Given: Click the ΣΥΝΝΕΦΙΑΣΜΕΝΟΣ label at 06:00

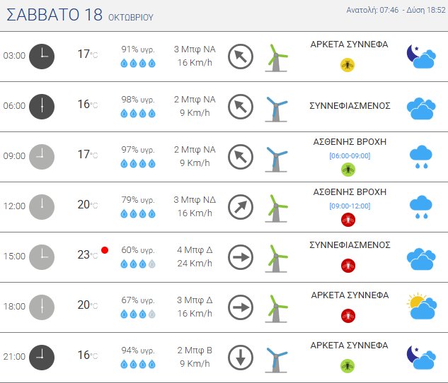Looking at the screenshot, I should (350, 105).
